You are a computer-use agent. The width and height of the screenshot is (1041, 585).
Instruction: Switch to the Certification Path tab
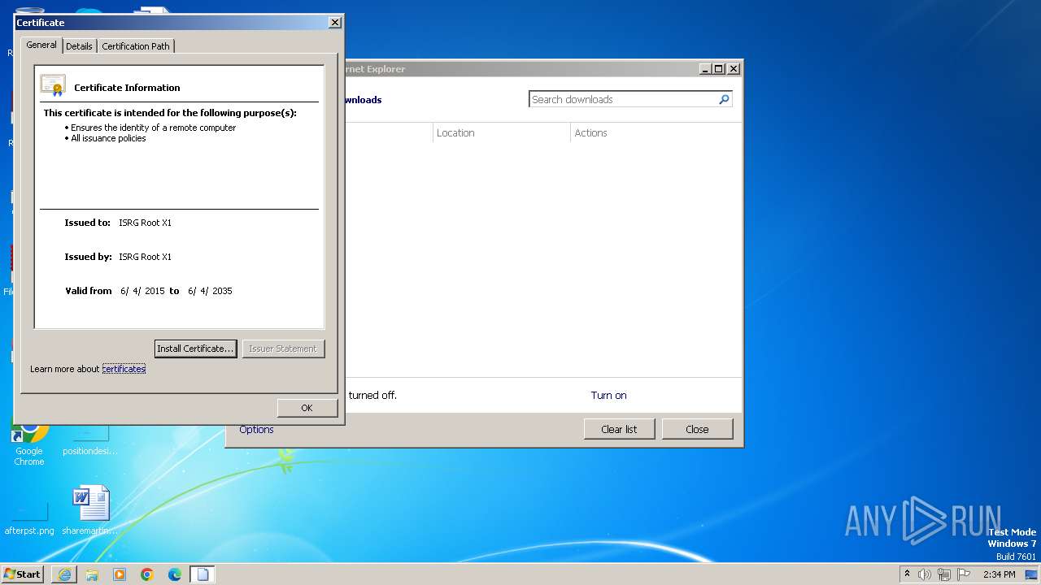tap(136, 46)
